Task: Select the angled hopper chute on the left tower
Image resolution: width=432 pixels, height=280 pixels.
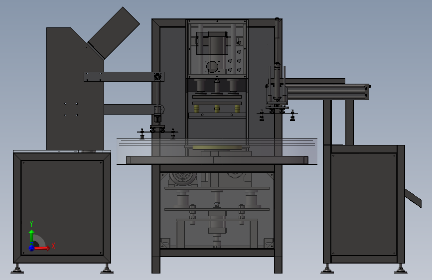Action: click(x=114, y=33)
